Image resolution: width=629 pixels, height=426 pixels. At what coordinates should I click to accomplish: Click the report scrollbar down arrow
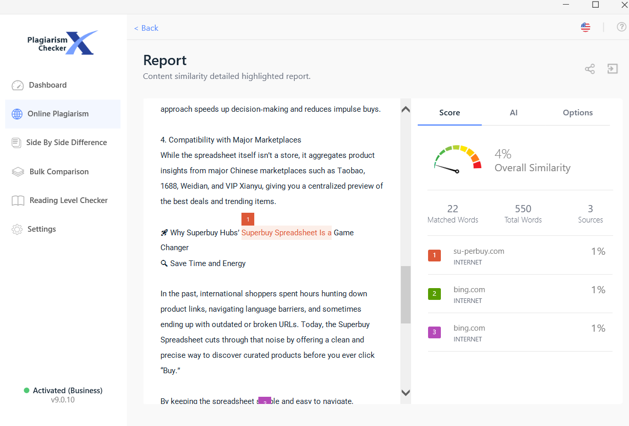tap(405, 393)
